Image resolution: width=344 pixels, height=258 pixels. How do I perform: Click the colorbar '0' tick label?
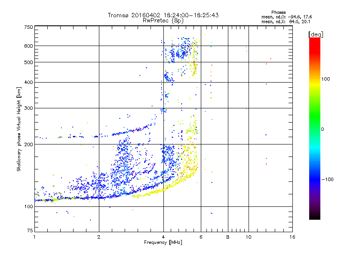click(322, 129)
